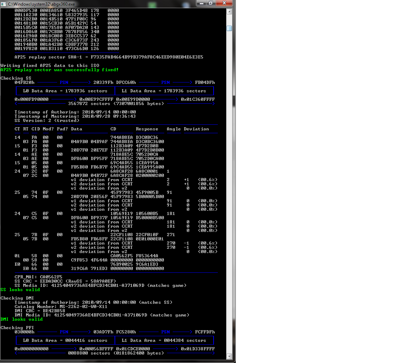Viewport: 406px width, 363px height.
Task: Click the "Writing fixed AP25 data to this ISO" line
Action: (x=50, y=66)
